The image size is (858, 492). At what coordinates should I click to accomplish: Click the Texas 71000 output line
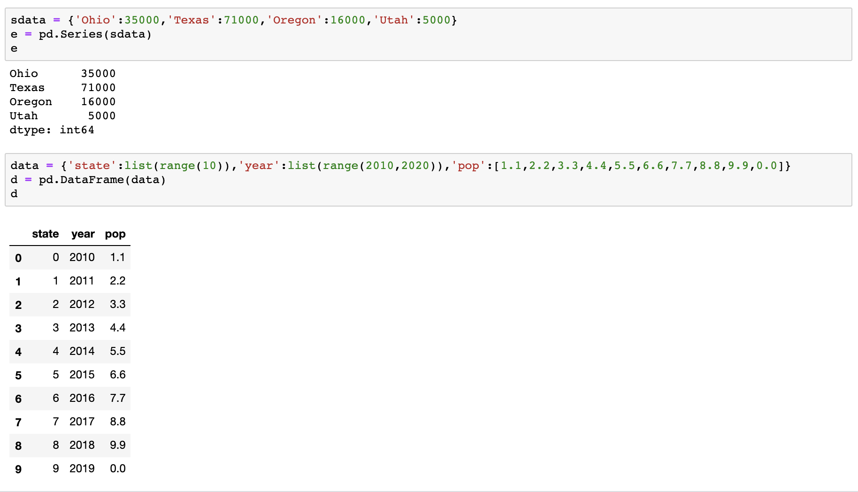pyautogui.click(x=62, y=88)
